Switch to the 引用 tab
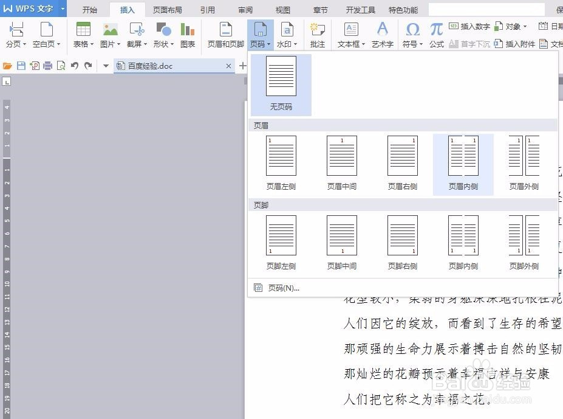This screenshot has height=419, width=563. tap(208, 10)
